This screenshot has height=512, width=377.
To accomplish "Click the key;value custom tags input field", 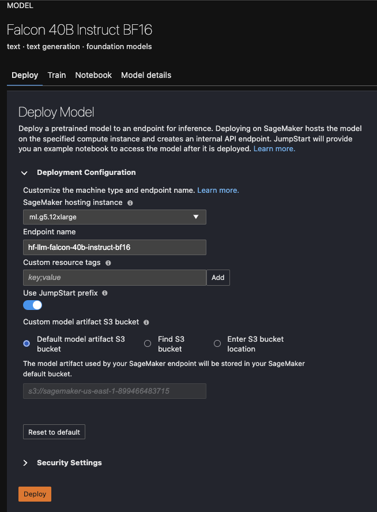I will (115, 278).
